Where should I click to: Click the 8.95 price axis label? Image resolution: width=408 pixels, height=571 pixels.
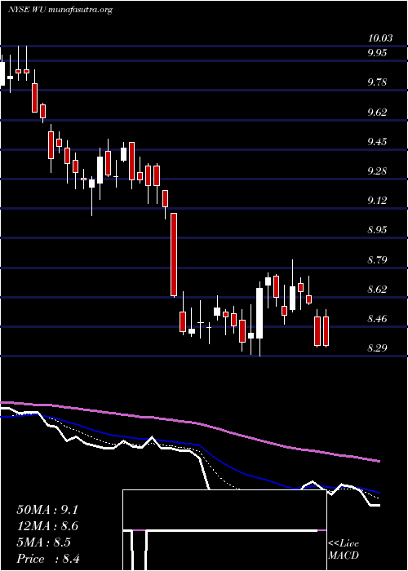(x=377, y=230)
